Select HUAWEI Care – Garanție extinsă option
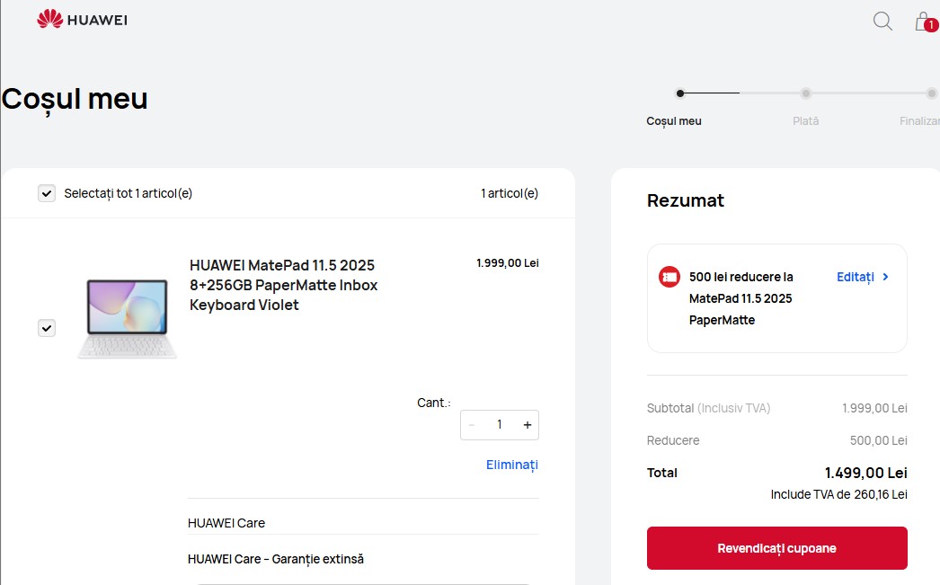This screenshot has height=585, width=940. [x=276, y=559]
